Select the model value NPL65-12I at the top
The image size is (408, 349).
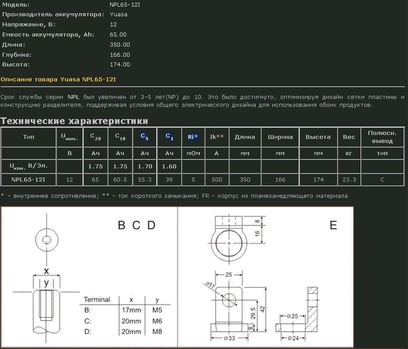pyautogui.click(x=125, y=5)
